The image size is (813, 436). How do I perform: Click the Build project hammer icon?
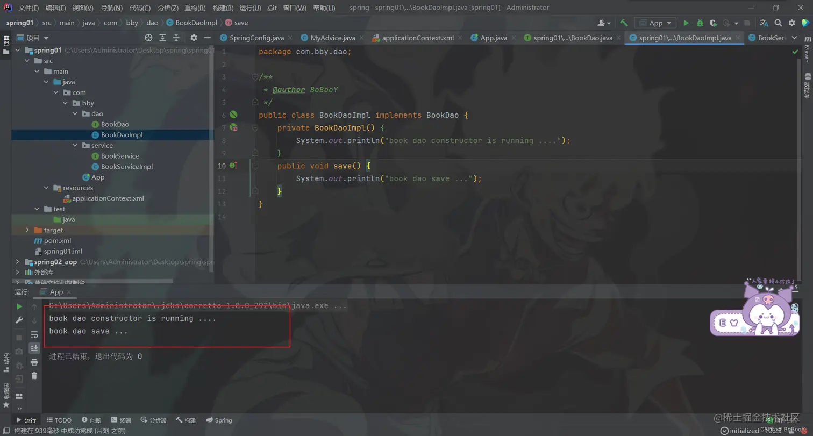tap(624, 23)
